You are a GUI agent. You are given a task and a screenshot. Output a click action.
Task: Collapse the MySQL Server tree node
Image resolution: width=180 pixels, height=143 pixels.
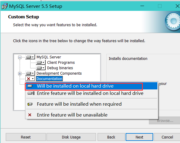(x=20, y=57)
